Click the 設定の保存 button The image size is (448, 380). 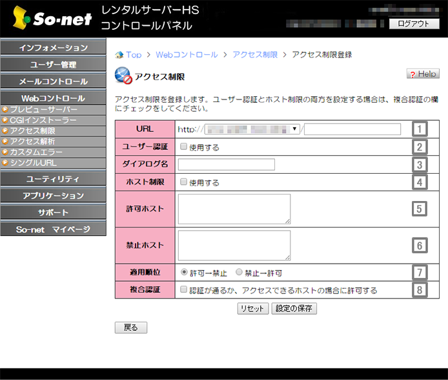point(294,308)
